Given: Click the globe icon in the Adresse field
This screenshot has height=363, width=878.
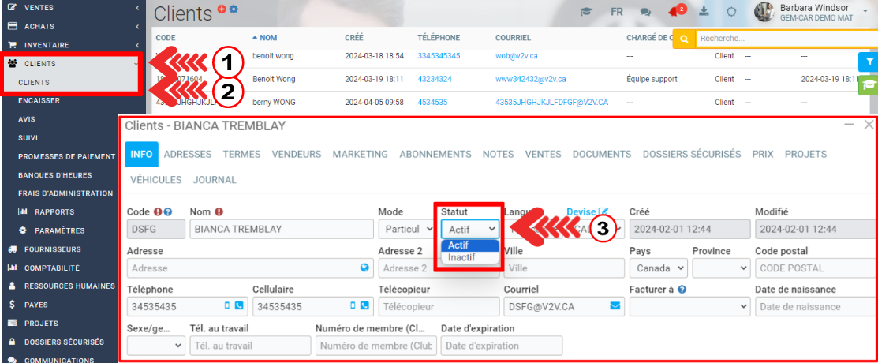Looking at the screenshot, I should 364,268.
